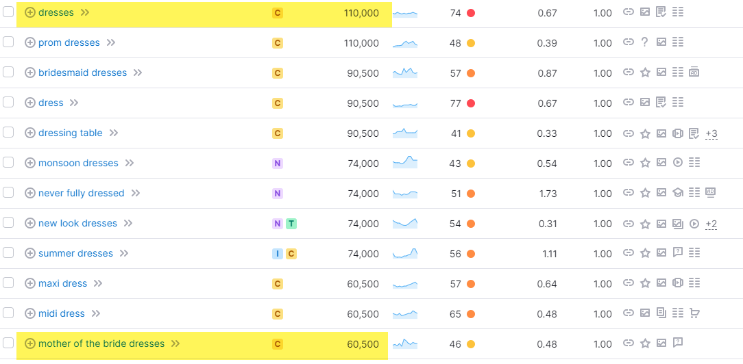Check the never fully dressed checkbox
Viewport: 743px width, 364px height.
coord(8,193)
